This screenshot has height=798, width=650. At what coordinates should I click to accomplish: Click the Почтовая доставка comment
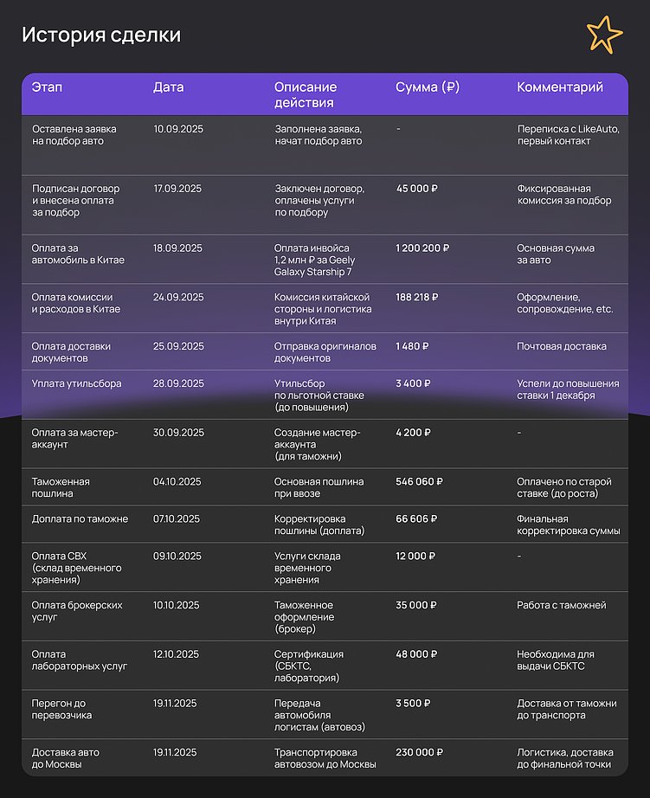click(561, 346)
